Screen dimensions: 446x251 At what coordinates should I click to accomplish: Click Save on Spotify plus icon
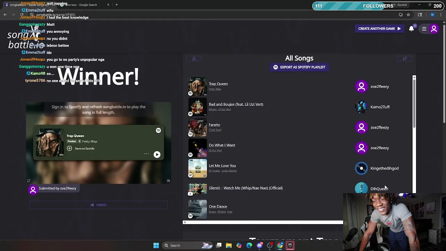click(x=69, y=149)
